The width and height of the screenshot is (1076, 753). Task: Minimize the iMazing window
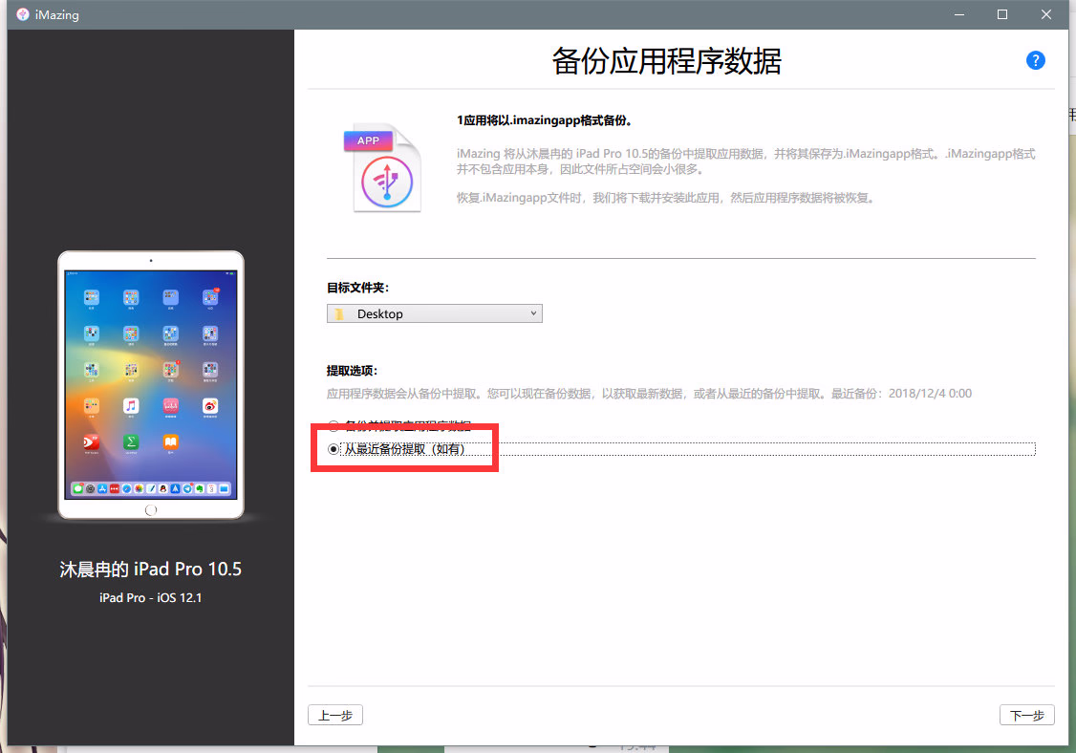(958, 14)
